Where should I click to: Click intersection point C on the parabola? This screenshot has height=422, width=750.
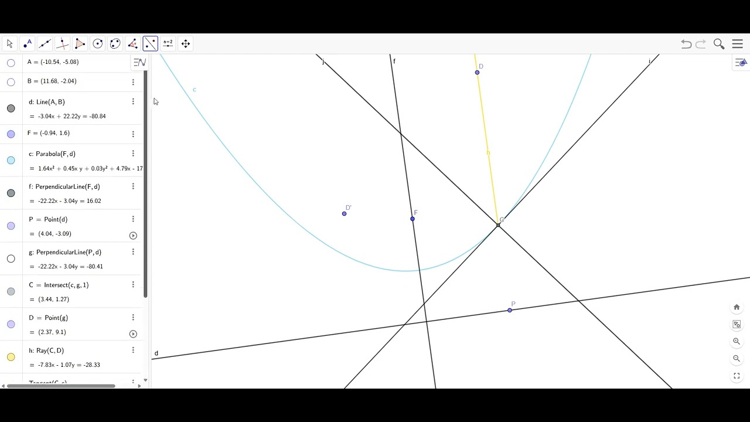tap(498, 225)
